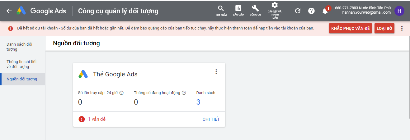Click help icon beside Thông số đang hoạt động
Screen dimensions: 410x140
[x=184, y=93]
